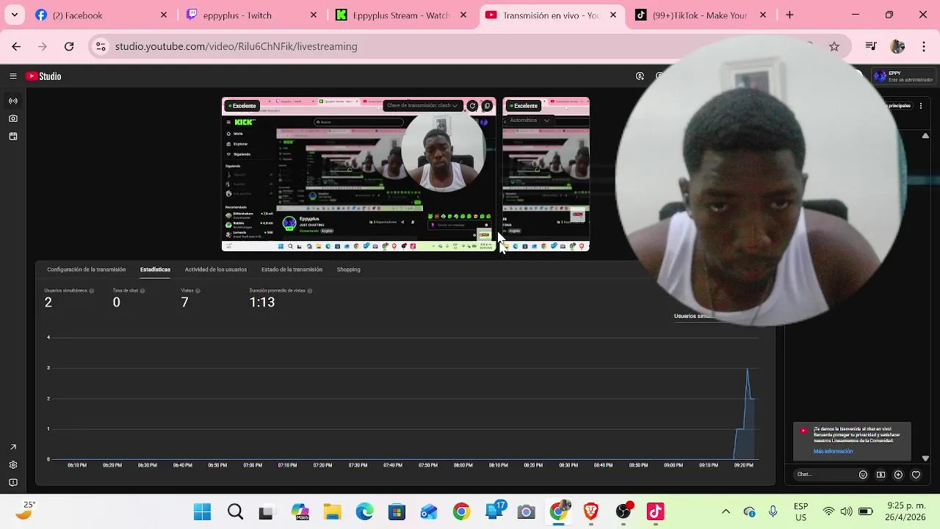940x529 pixels.
Task: Go back to previous page
Action: [16, 46]
